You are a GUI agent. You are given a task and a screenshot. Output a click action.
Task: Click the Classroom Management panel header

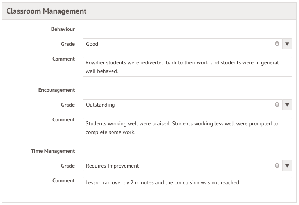pos(47,11)
